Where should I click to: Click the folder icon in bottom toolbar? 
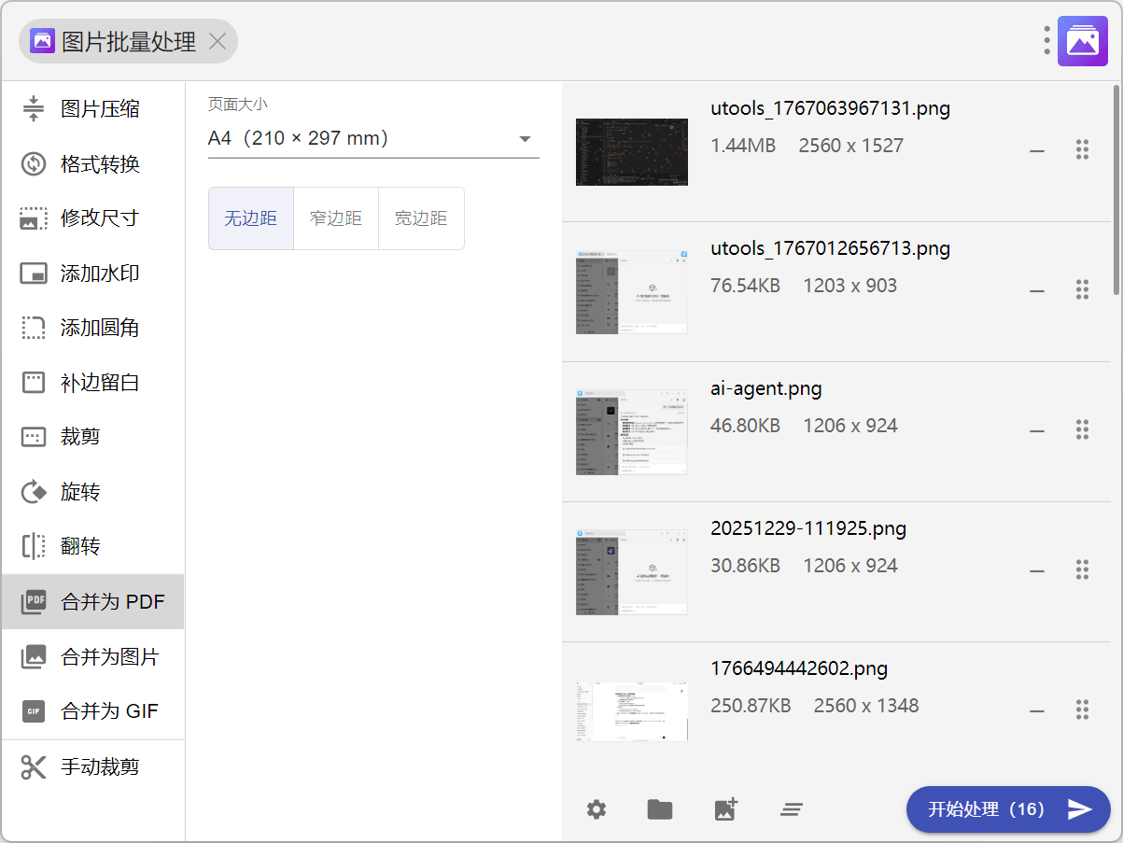point(660,809)
